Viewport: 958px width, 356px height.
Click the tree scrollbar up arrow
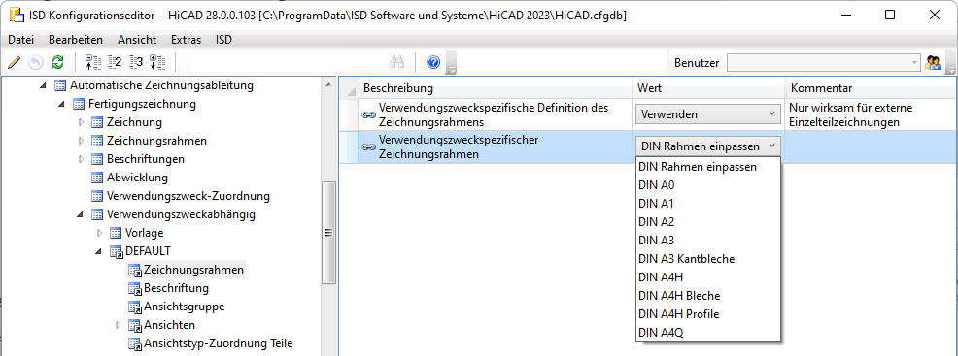click(328, 84)
